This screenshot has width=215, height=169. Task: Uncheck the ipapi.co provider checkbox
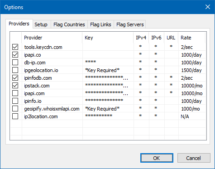click(15, 55)
